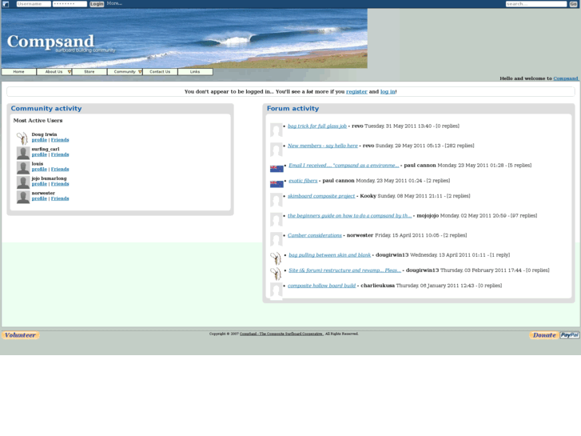Click the Compsand banner logo
The image size is (581, 436).
50,42
